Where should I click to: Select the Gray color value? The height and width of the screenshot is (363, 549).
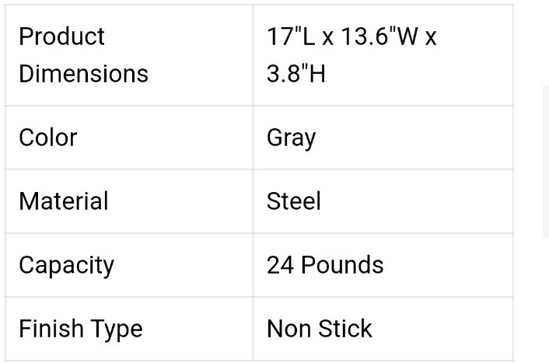point(291,138)
